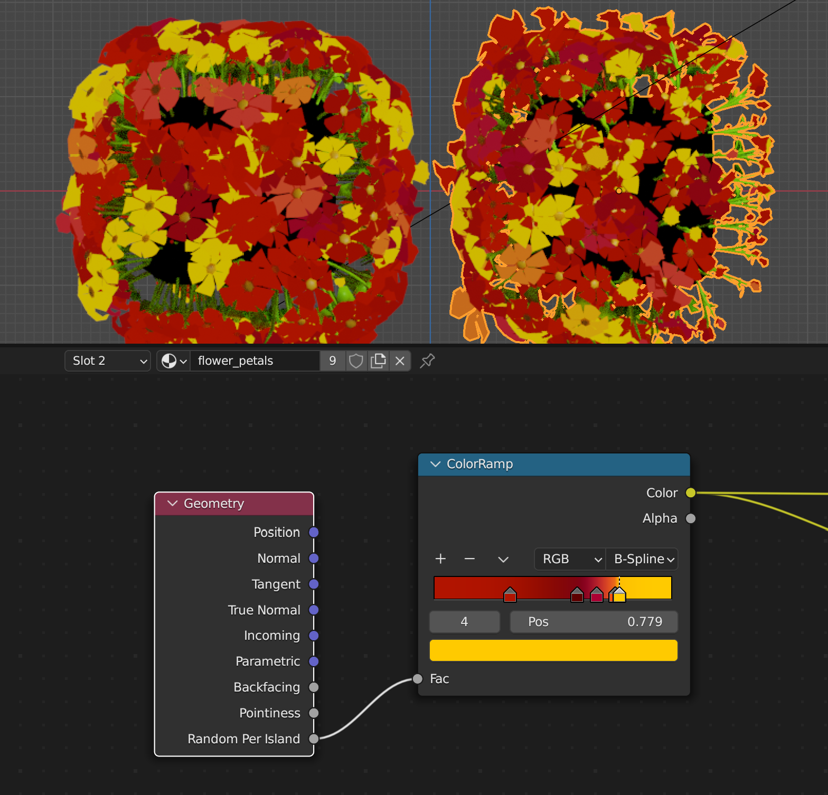Collapse the Geometry node
This screenshot has width=828, height=795.
[172, 503]
